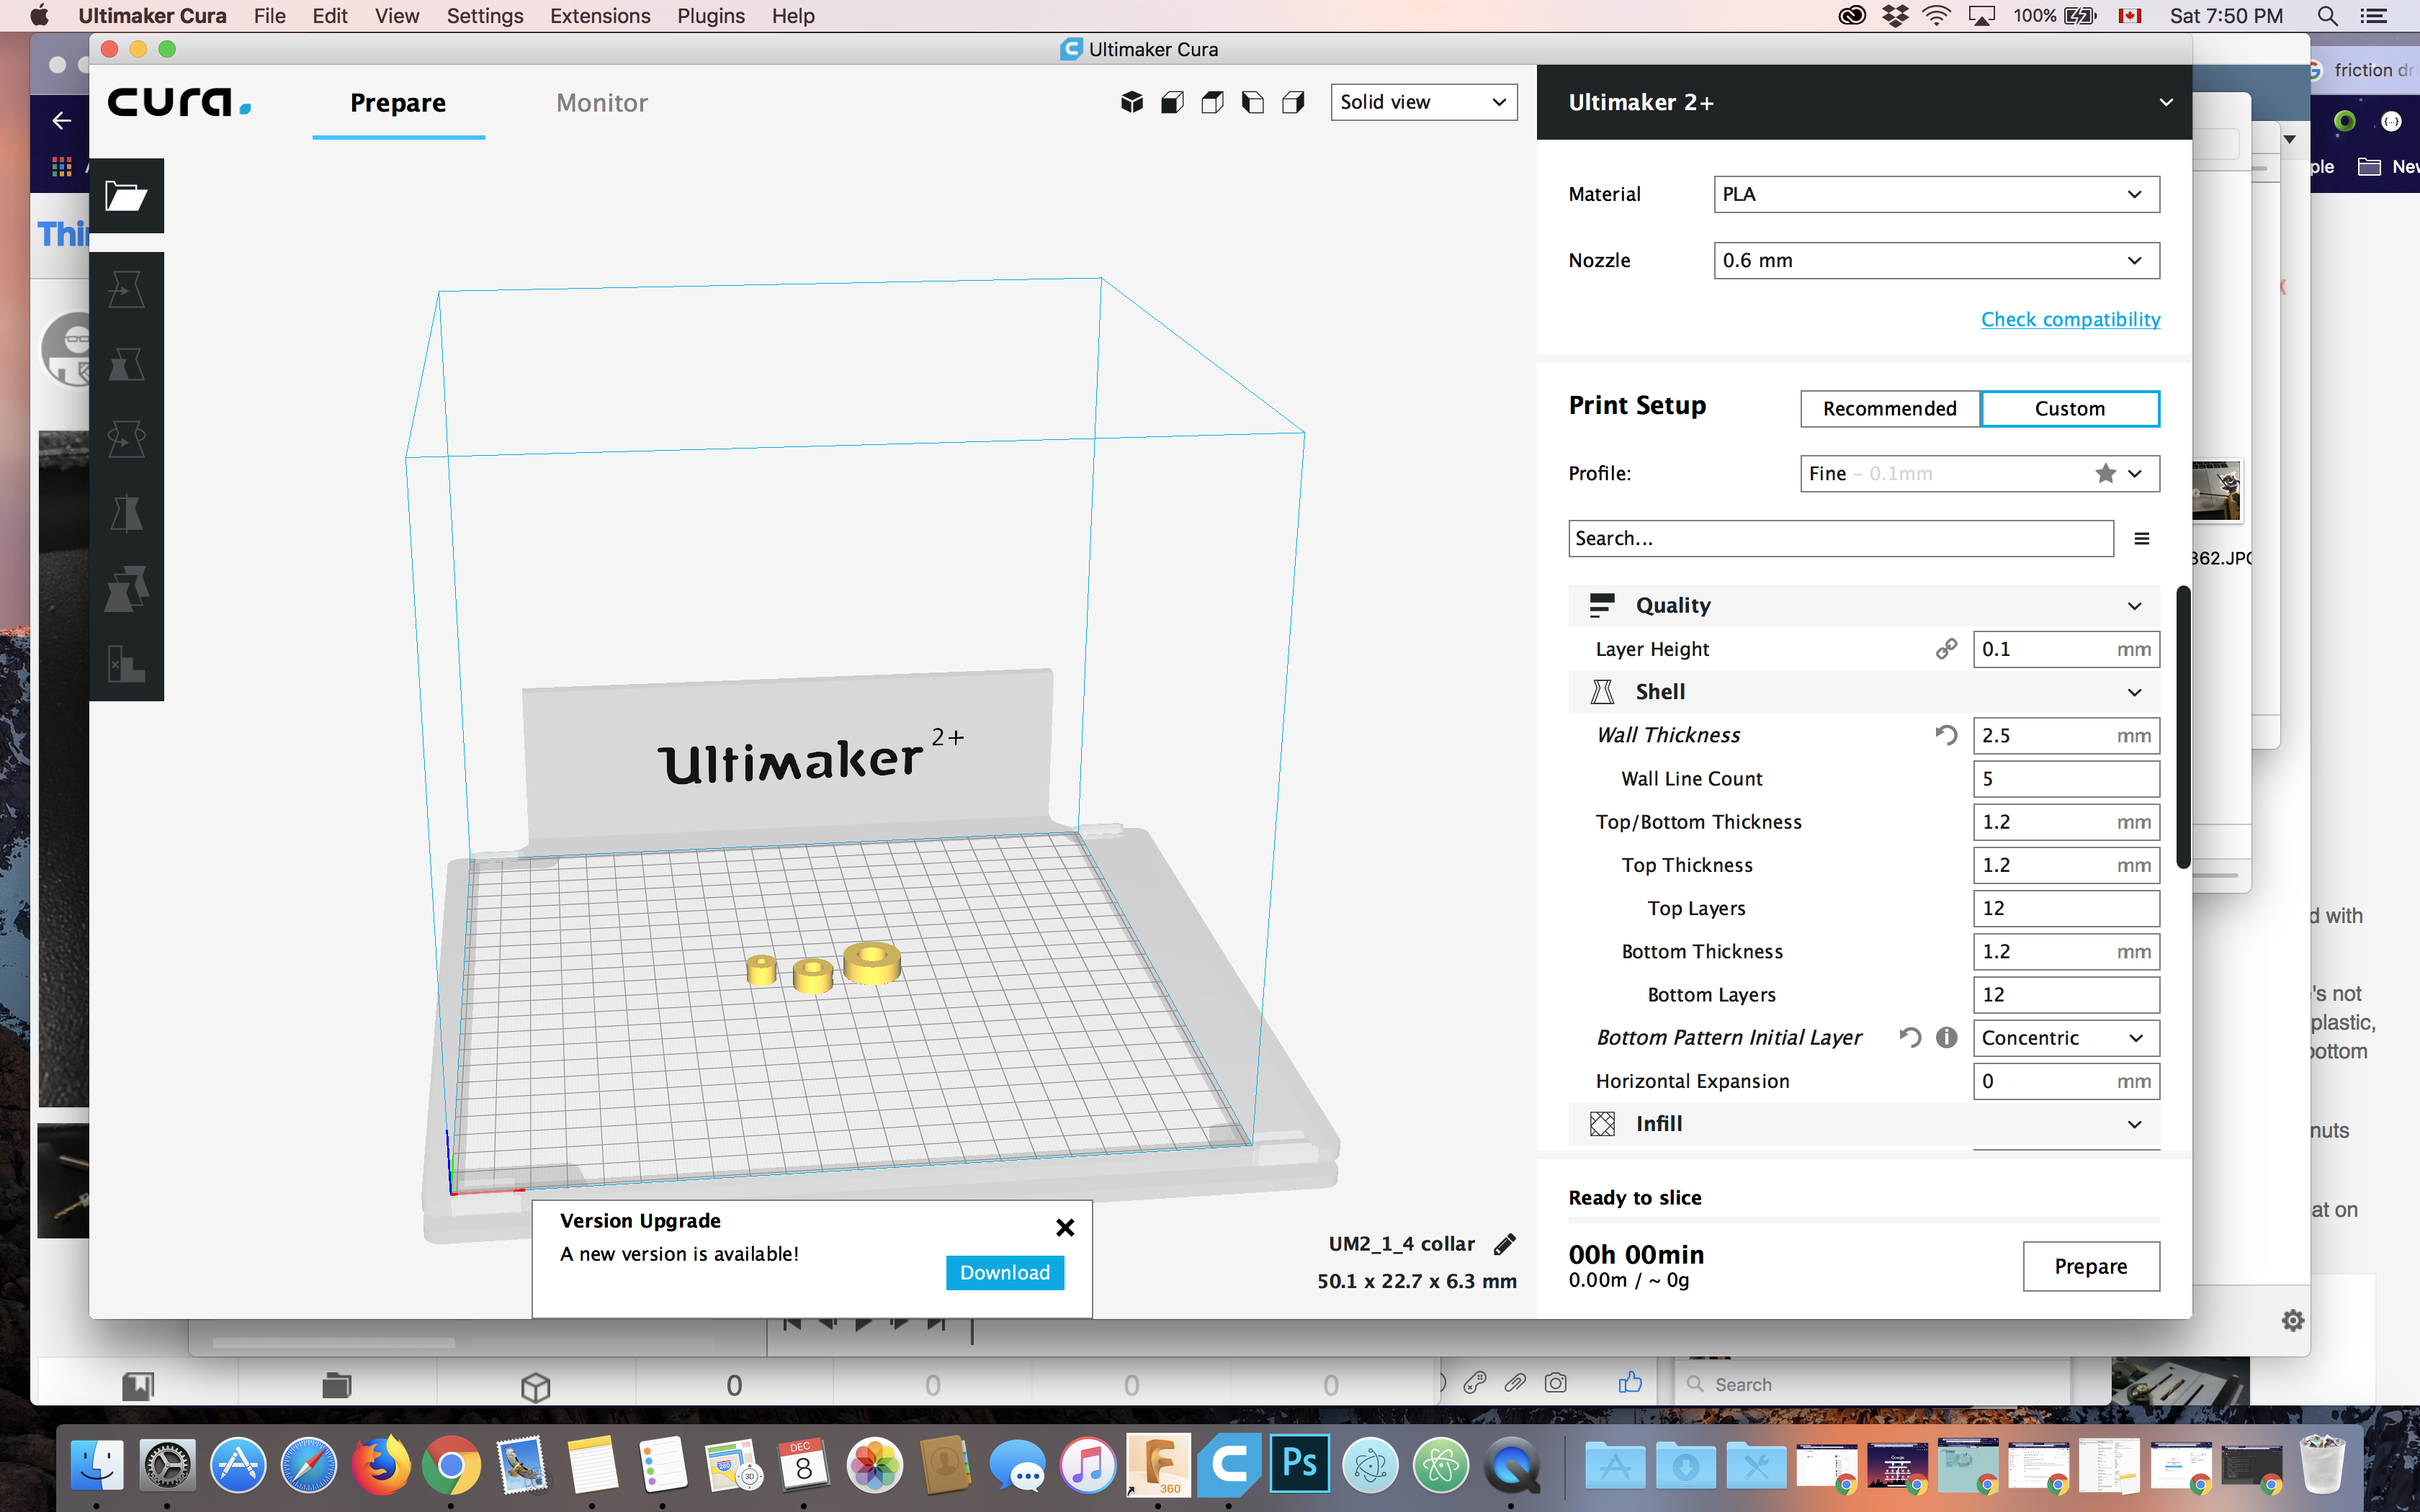Open the Nozzle 0.6 mm dropdown
Screen dimensions: 2420x1512
point(1936,260)
